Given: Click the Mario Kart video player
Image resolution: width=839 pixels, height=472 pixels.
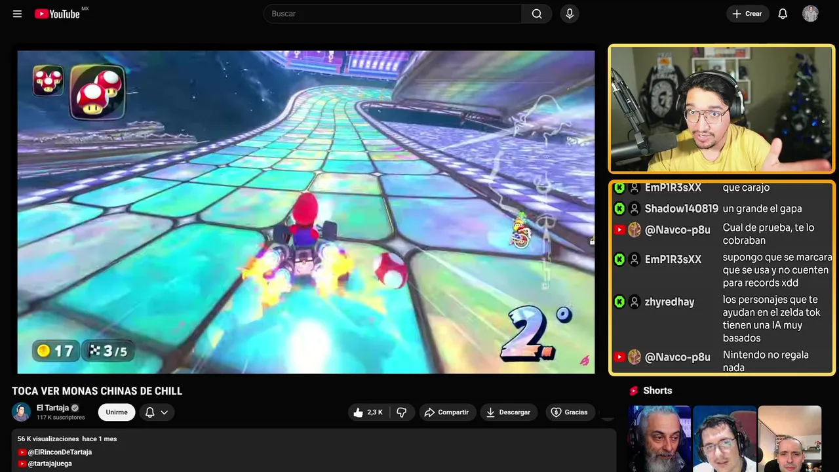Looking at the screenshot, I should point(306,212).
